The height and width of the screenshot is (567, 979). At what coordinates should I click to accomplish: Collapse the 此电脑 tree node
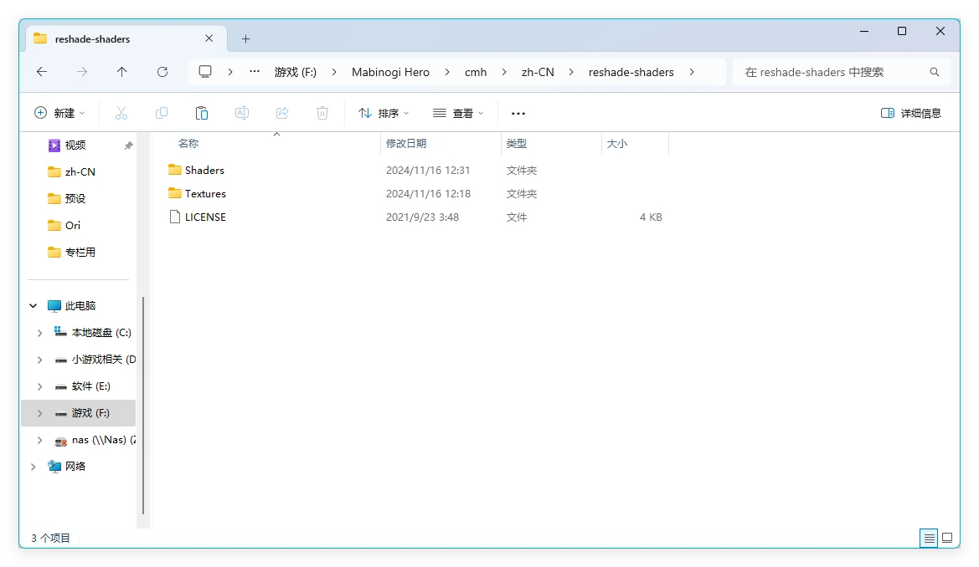click(x=33, y=305)
